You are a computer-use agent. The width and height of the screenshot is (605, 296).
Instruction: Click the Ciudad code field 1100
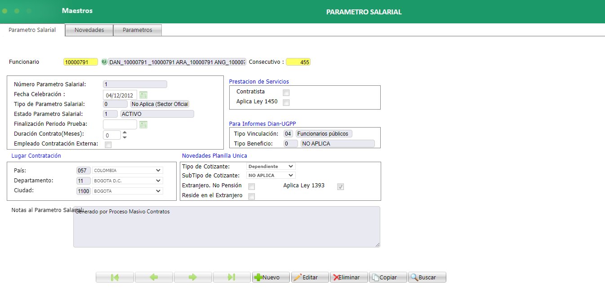(83, 191)
